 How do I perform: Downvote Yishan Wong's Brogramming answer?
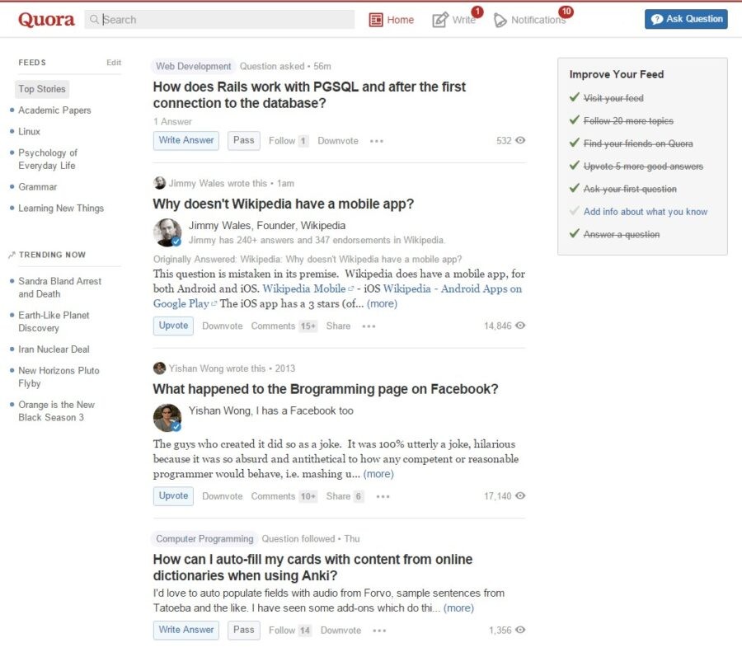[x=222, y=496]
